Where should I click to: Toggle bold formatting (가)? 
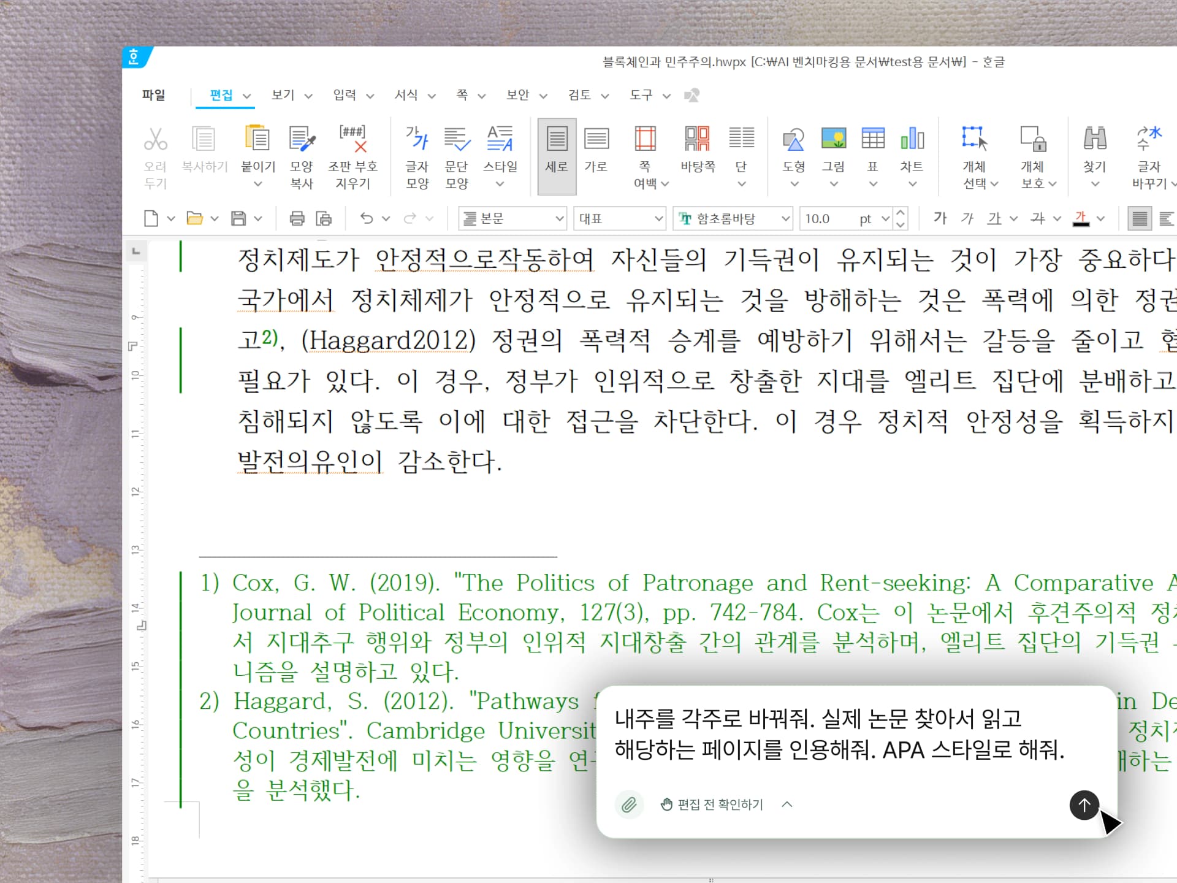940,218
